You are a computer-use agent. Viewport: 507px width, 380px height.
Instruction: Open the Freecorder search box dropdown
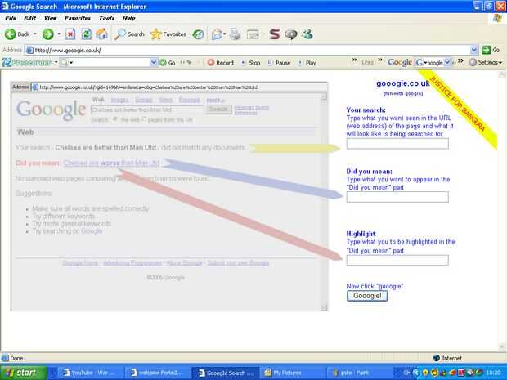pos(154,62)
